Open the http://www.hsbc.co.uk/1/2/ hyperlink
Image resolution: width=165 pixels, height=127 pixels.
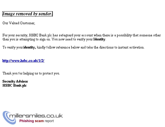click(23, 61)
